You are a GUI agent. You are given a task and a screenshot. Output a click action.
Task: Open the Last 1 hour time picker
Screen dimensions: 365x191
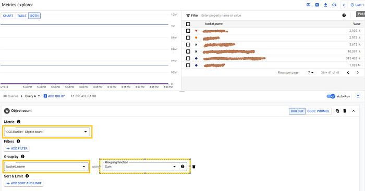pos(357,5)
